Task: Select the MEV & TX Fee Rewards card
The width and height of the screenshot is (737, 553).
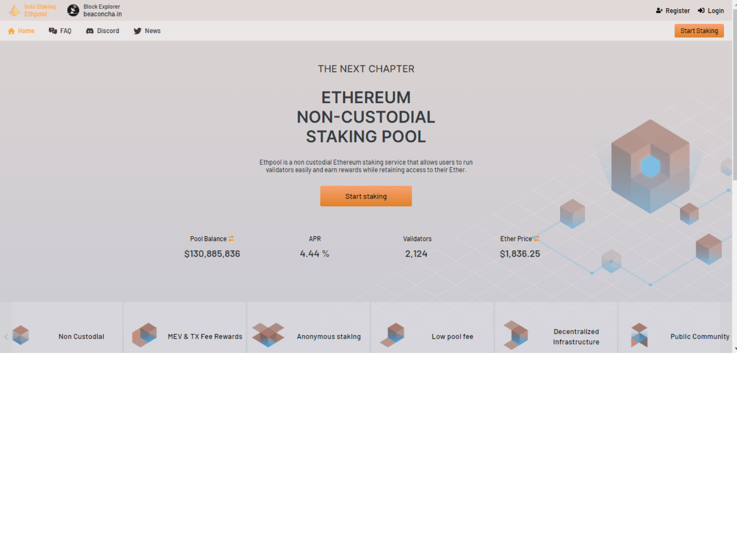Action: [185, 328]
